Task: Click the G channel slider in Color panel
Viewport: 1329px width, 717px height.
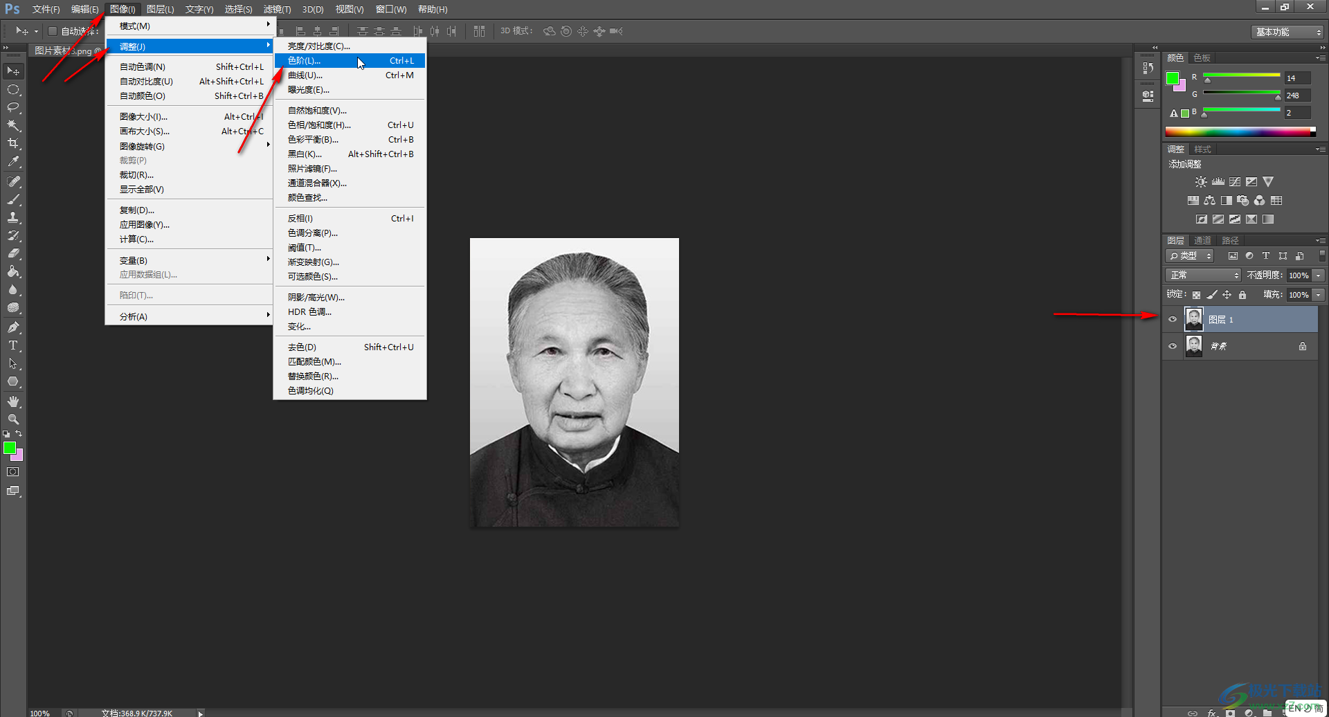Action: point(1242,93)
